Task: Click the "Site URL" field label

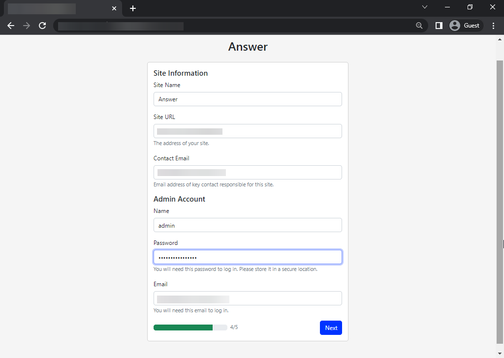Action: point(164,117)
